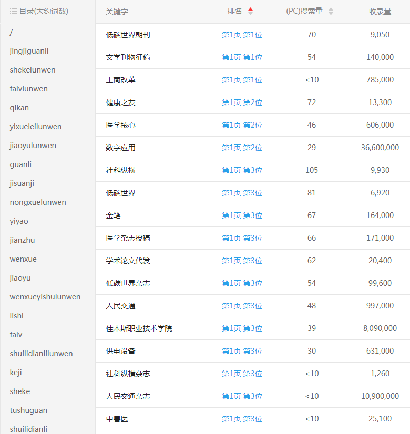
Task: Click the 关键字 column header
Action: (x=117, y=11)
